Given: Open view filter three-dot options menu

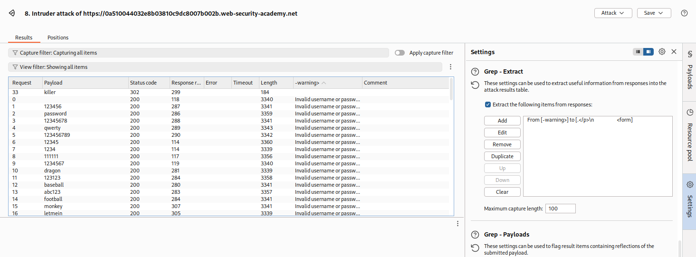Looking at the screenshot, I should pos(450,67).
